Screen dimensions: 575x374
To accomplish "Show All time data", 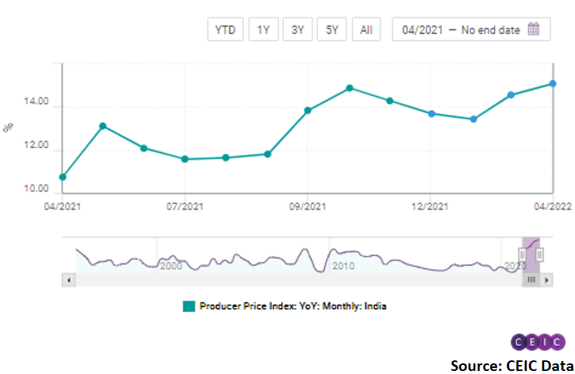I will pos(366,30).
